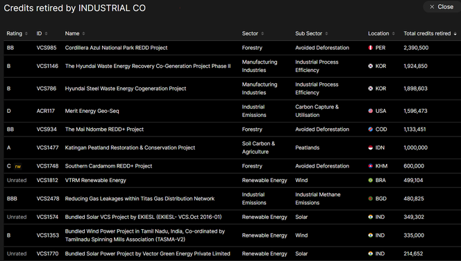
Task: Click the Brazil flag icon
Action: point(371,181)
